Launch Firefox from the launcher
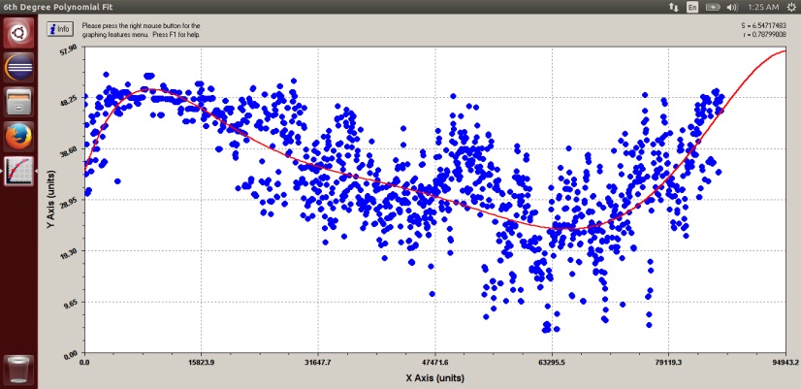 pos(18,137)
